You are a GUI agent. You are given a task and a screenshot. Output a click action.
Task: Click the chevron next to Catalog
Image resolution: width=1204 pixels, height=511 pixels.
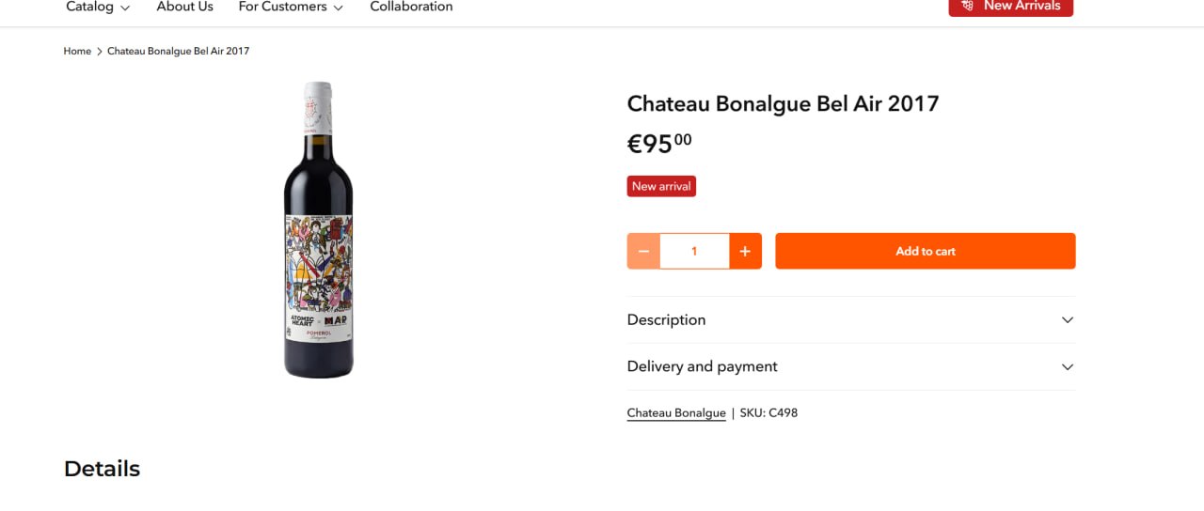125,8
